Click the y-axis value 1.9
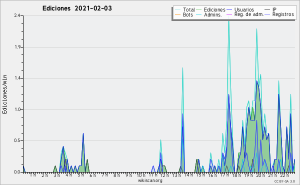Screen dimensions: 300x185 pos(17,47)
